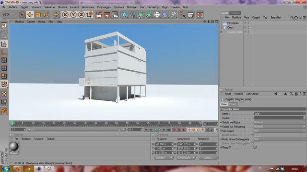Select the Live Selection tool
The height and width of the screenshot is (172, 307).
click(22, 15)
